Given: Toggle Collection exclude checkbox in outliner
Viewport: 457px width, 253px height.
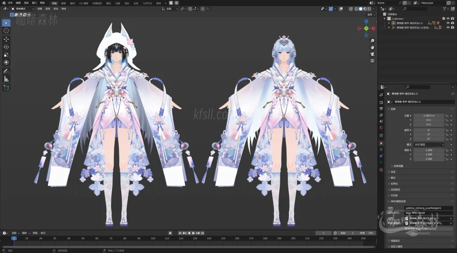Looking at the screenshot, I should [444, 19].
